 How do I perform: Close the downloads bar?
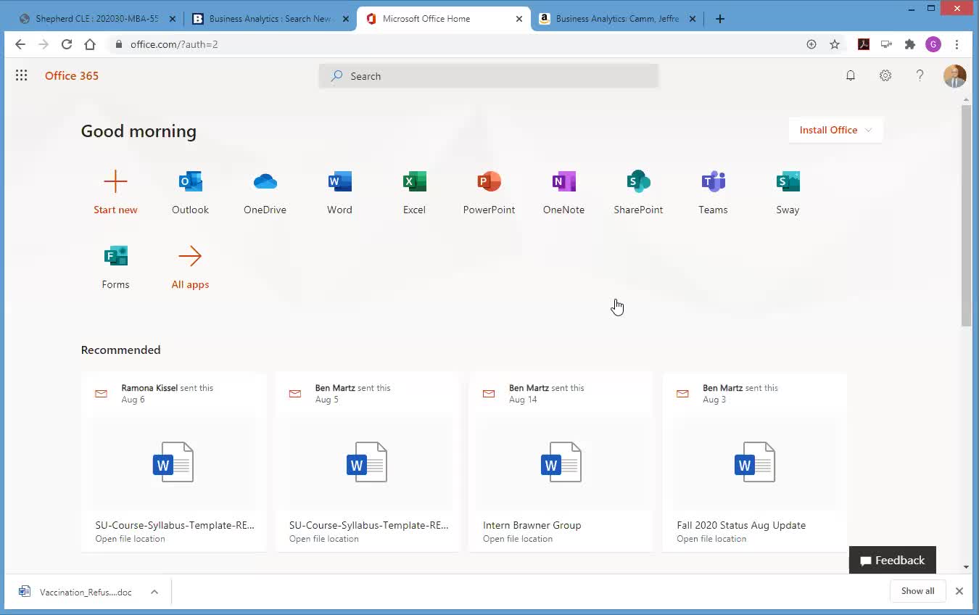[959, 591]
